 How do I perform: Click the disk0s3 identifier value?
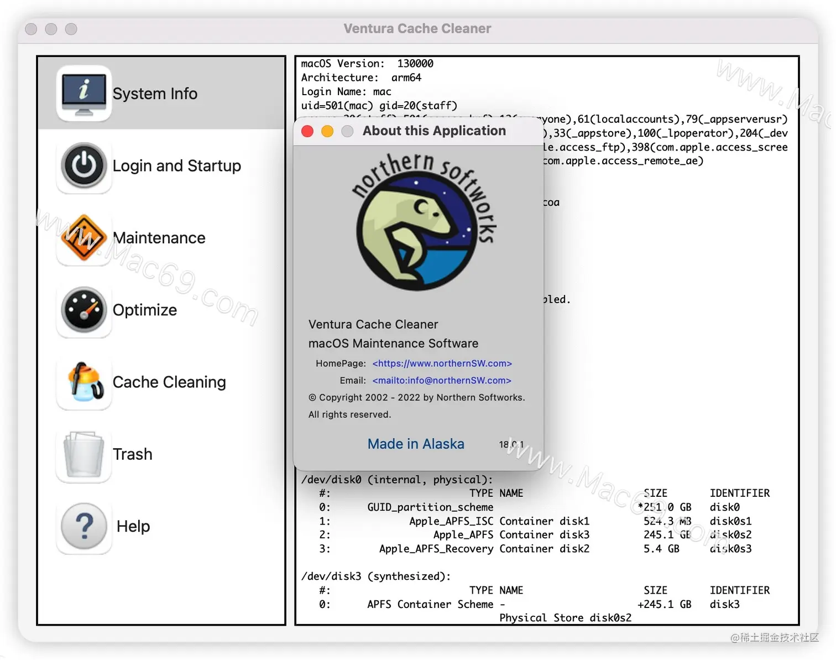point(731,549)
